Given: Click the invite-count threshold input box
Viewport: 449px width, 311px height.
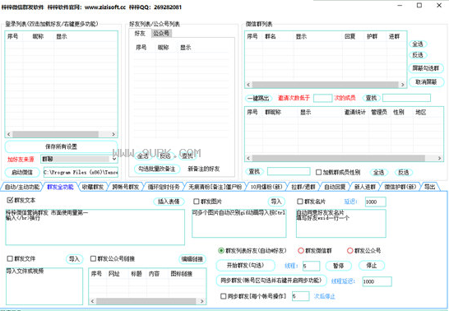Looking at the screenshot, I should pos(322,98).
